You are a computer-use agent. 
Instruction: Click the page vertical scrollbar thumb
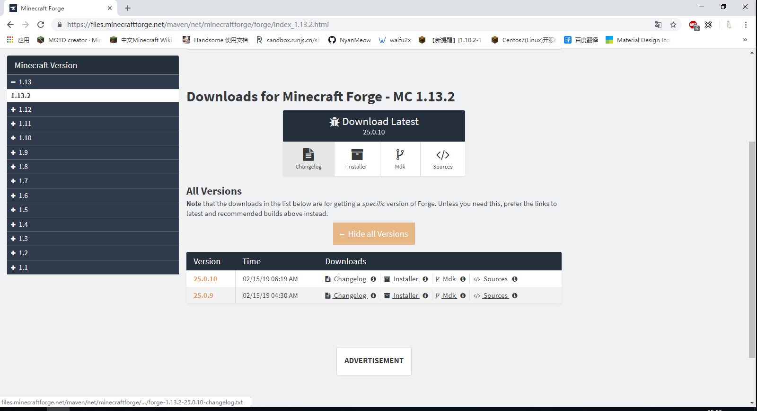(x=752, y=250)
